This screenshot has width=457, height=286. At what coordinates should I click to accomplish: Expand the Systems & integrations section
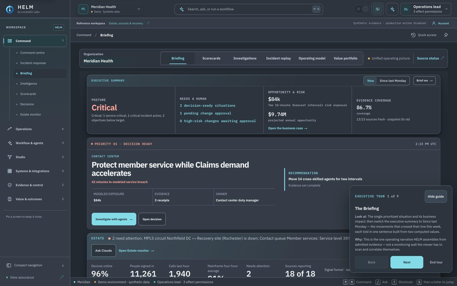pyautogui.click(x=35, y=171)
